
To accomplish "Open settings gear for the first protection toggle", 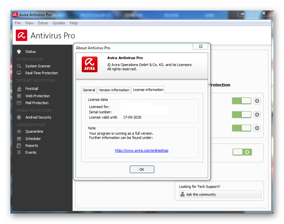I will (x=257, y=101).
